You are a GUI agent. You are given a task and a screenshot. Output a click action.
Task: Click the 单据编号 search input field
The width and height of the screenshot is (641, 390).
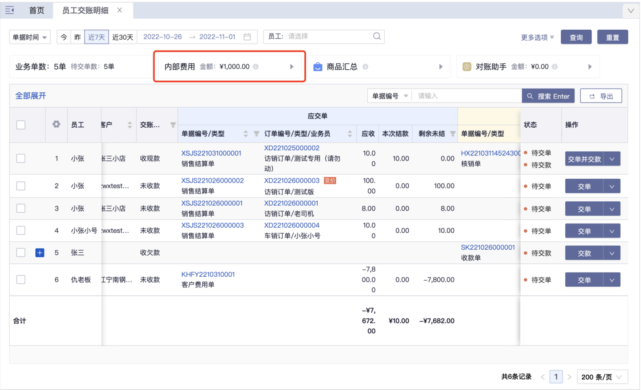click(466, 96)
